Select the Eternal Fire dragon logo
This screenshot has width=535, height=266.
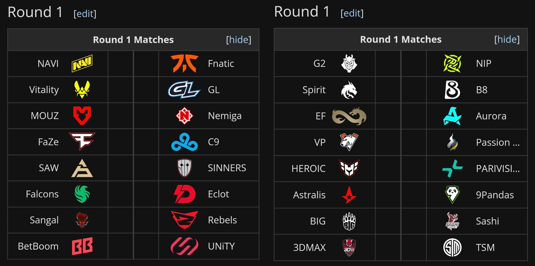pos(349,116)
